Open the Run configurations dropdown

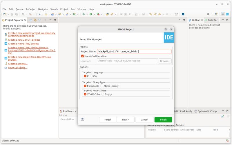coord(94,14)
